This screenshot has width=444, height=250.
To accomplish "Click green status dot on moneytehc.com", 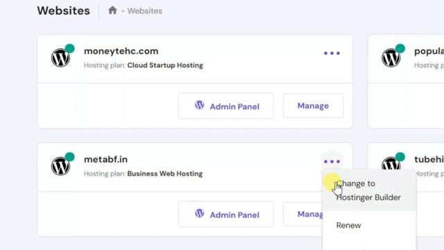I will (x=69, y=49).
